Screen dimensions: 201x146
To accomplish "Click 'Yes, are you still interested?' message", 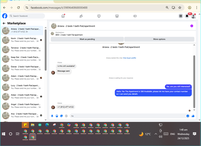I will pyautogui.click(x=178, y=86).
